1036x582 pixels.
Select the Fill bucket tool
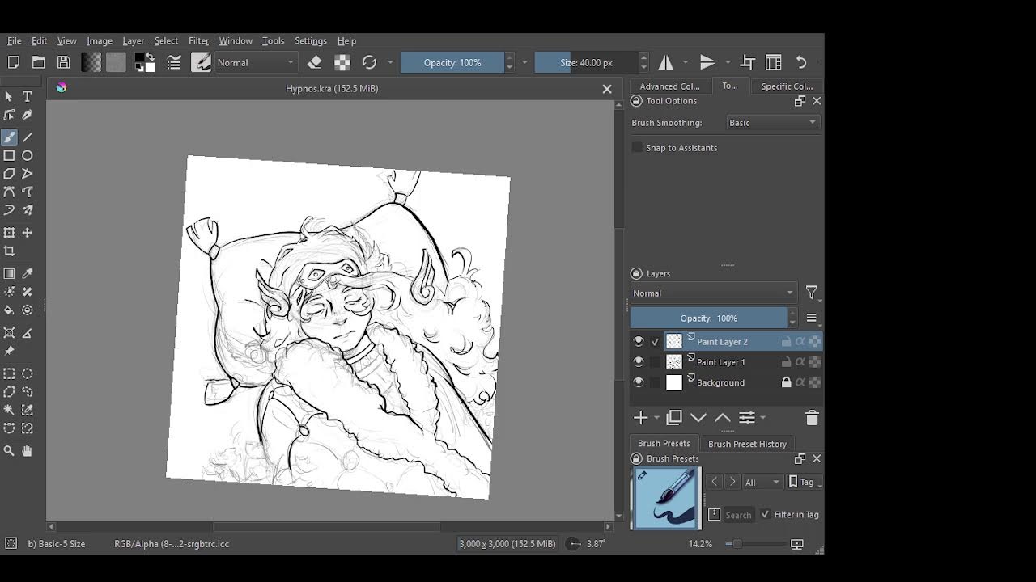9,310
